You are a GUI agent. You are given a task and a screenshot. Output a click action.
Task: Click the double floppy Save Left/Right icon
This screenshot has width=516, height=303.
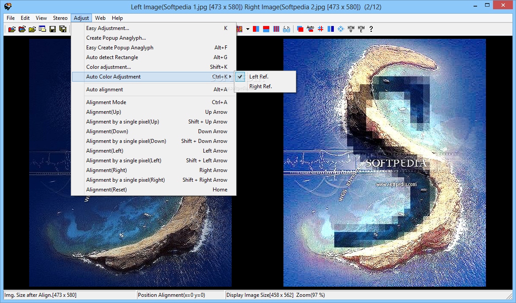[x=62, y=29]
